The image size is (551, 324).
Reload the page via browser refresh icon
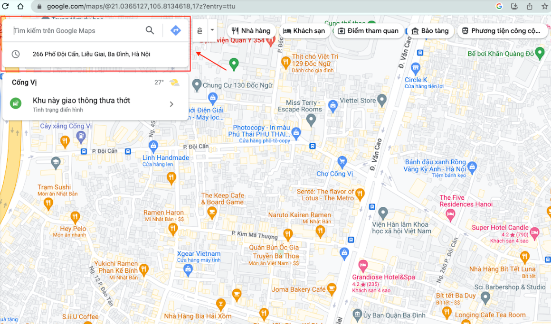(6, 6)
